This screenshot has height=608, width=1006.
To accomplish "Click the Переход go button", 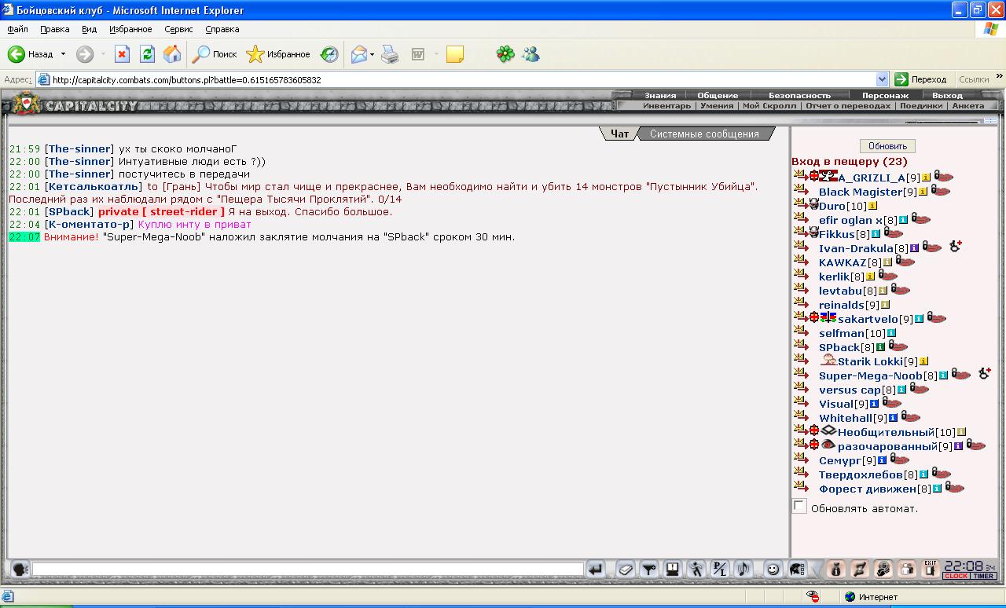I will point(921,79).
